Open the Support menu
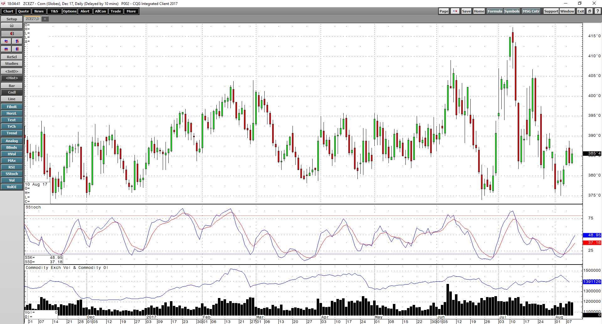 coord(551,11)
